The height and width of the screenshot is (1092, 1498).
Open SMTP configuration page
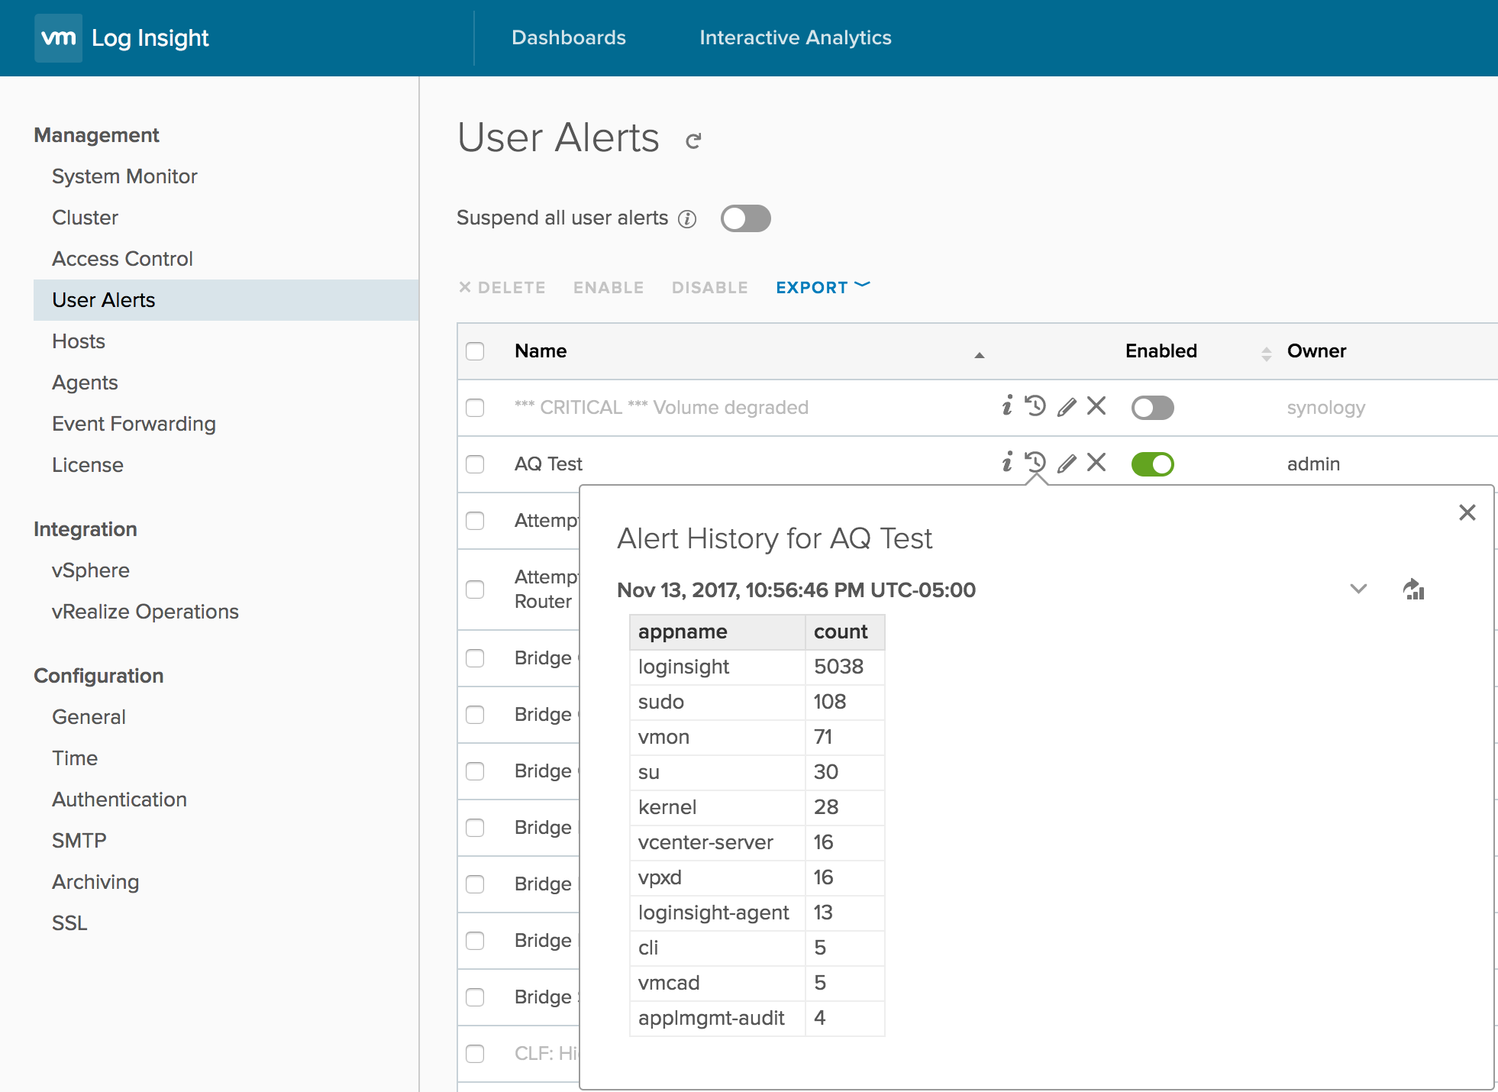coord(79,841)
